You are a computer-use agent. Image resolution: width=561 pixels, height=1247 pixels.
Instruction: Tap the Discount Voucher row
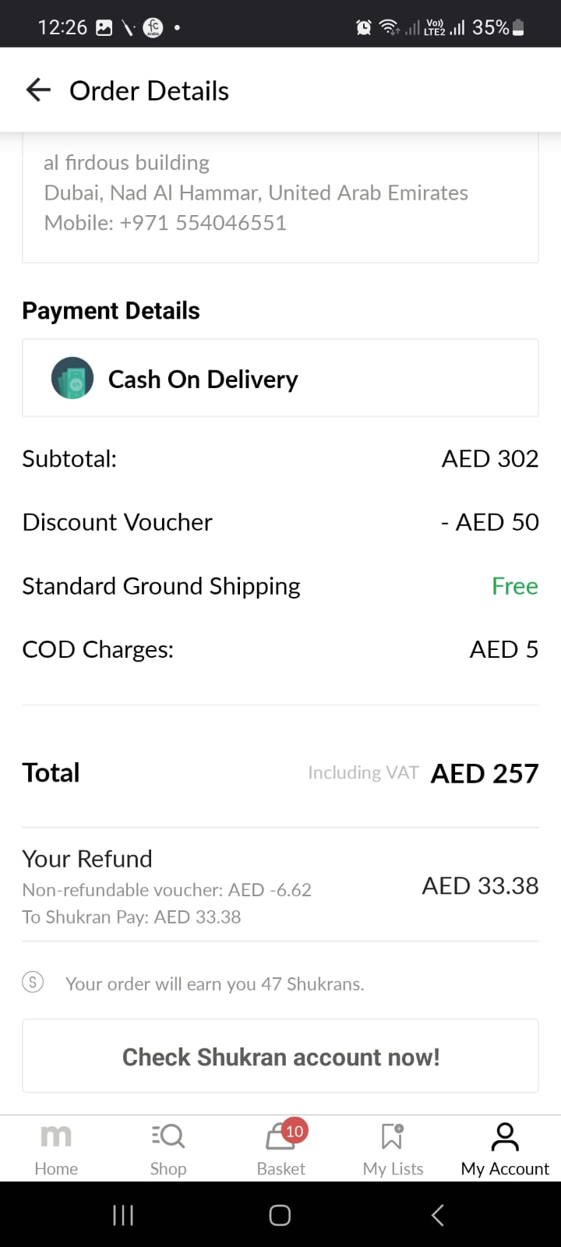(280, 522)
